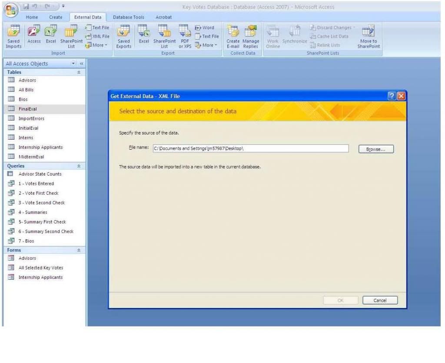Click the Browse button in the dialog

375,149
